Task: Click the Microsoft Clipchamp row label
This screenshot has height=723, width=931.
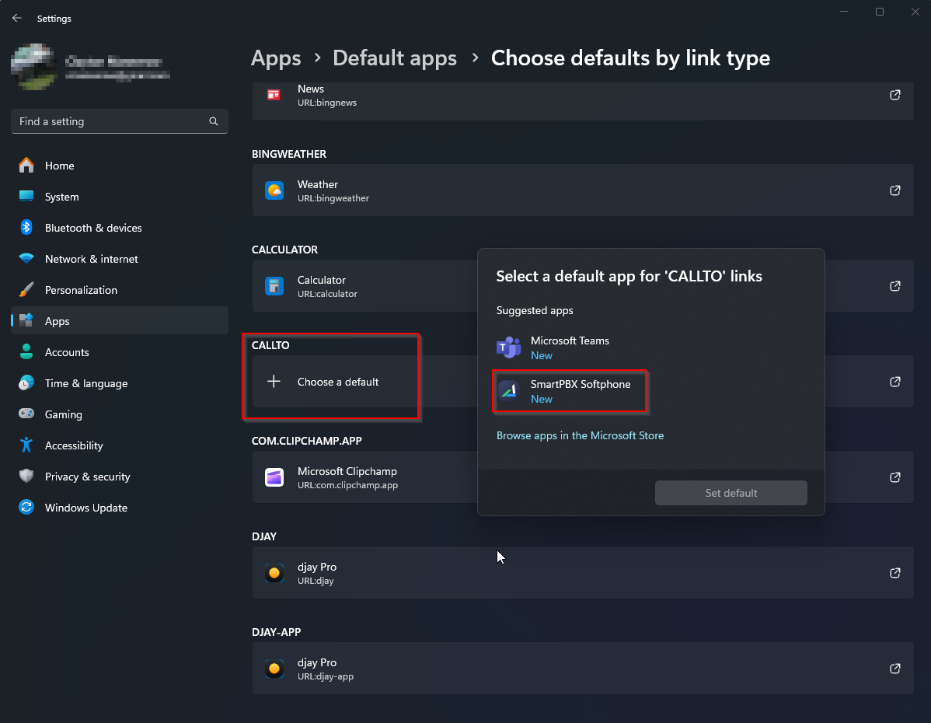Action: click(347, 471)
